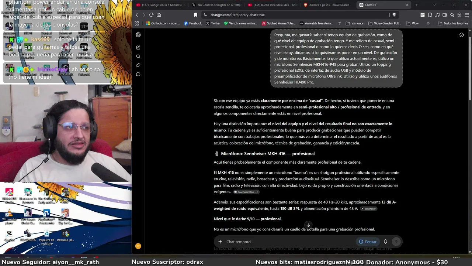Screen dimensions: 472x266
Task: Open the Aniwatch Free Anime bookmark
Action: click(317, 23)
